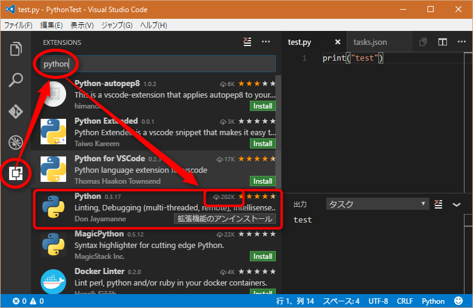Viewport: 473px width, 308px height.
Task: Click errors and warnings status indicator
Action: pos(28,301)
